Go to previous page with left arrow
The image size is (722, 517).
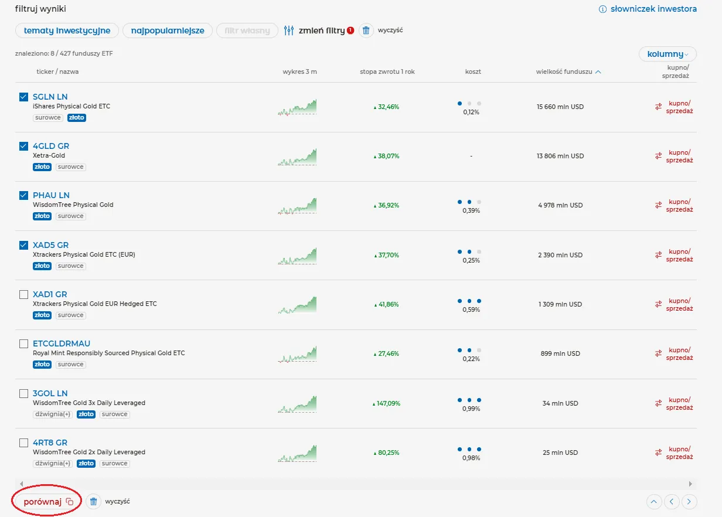tap(672, 502)
